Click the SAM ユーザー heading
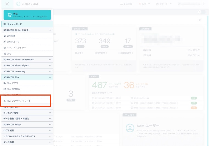Screen dimensions: 209x146 pos(148,126)
